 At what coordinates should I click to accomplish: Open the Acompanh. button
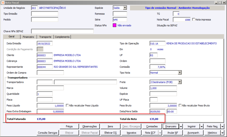pos(194,133)
